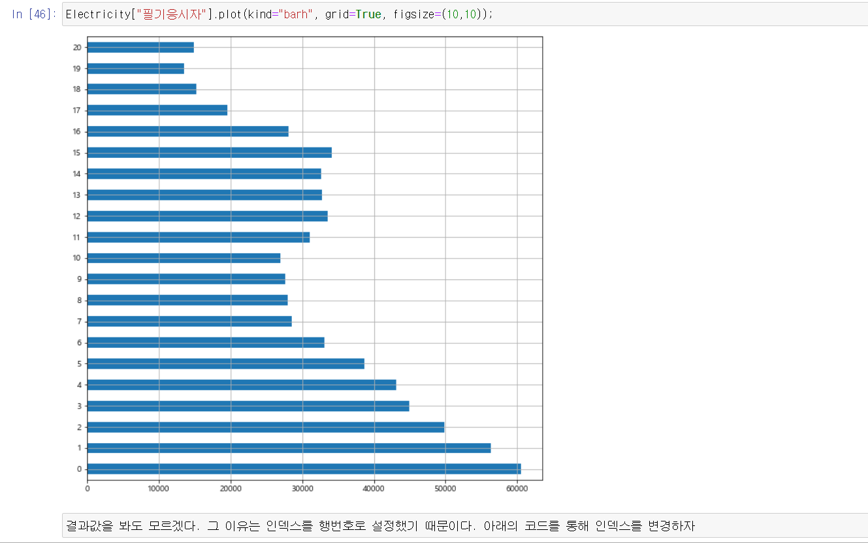Click the bar for index 10

click(184, 258)
